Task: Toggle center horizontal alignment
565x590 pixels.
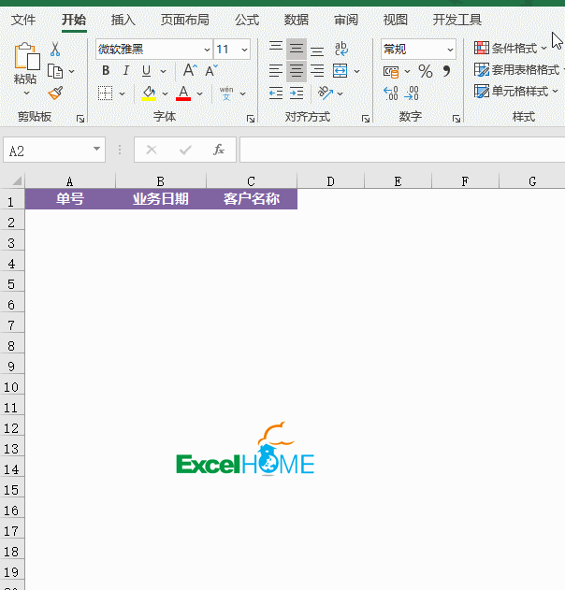Action: pyautogui.click(x=297, y=71)
